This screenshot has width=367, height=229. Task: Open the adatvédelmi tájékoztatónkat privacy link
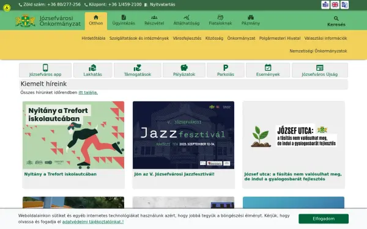pos(93,222)
